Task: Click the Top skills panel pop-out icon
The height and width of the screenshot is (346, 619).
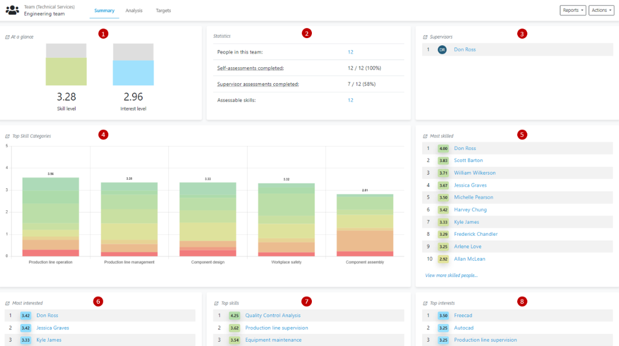Action: click(216, 303)
